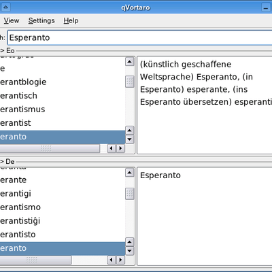The height and width of the screenshot is (272, 272).
Task: Select 'erantismo' in the Esperanto word list
Action: [63, 207]
